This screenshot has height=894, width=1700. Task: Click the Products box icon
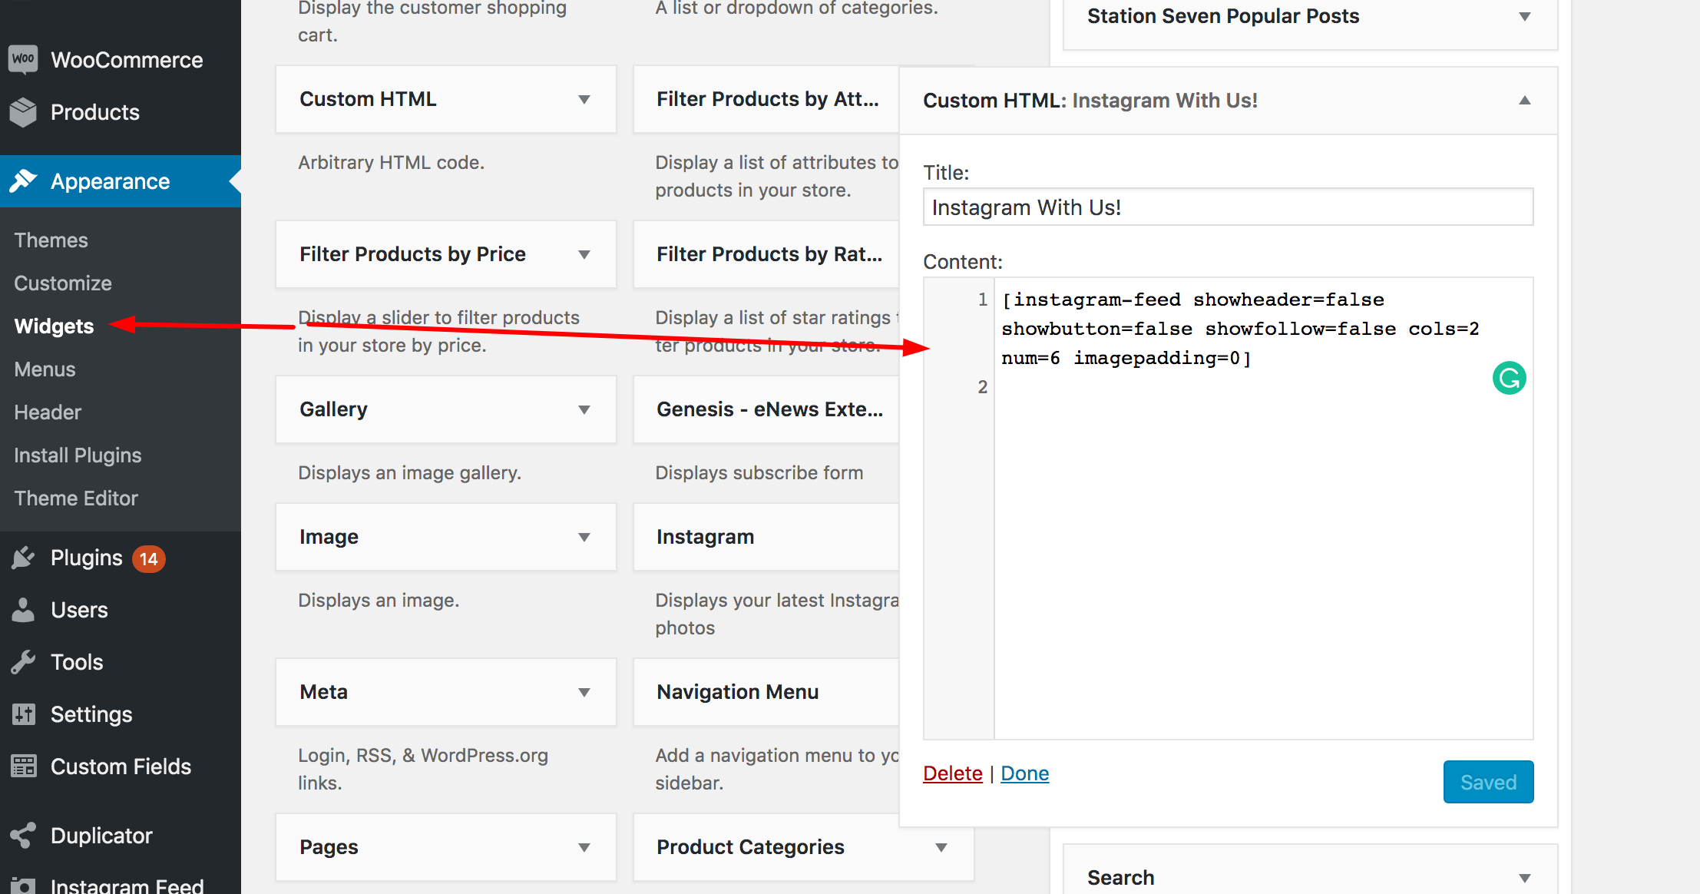click(x=23, y=112)
